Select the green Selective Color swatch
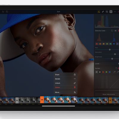 point(107,44)
